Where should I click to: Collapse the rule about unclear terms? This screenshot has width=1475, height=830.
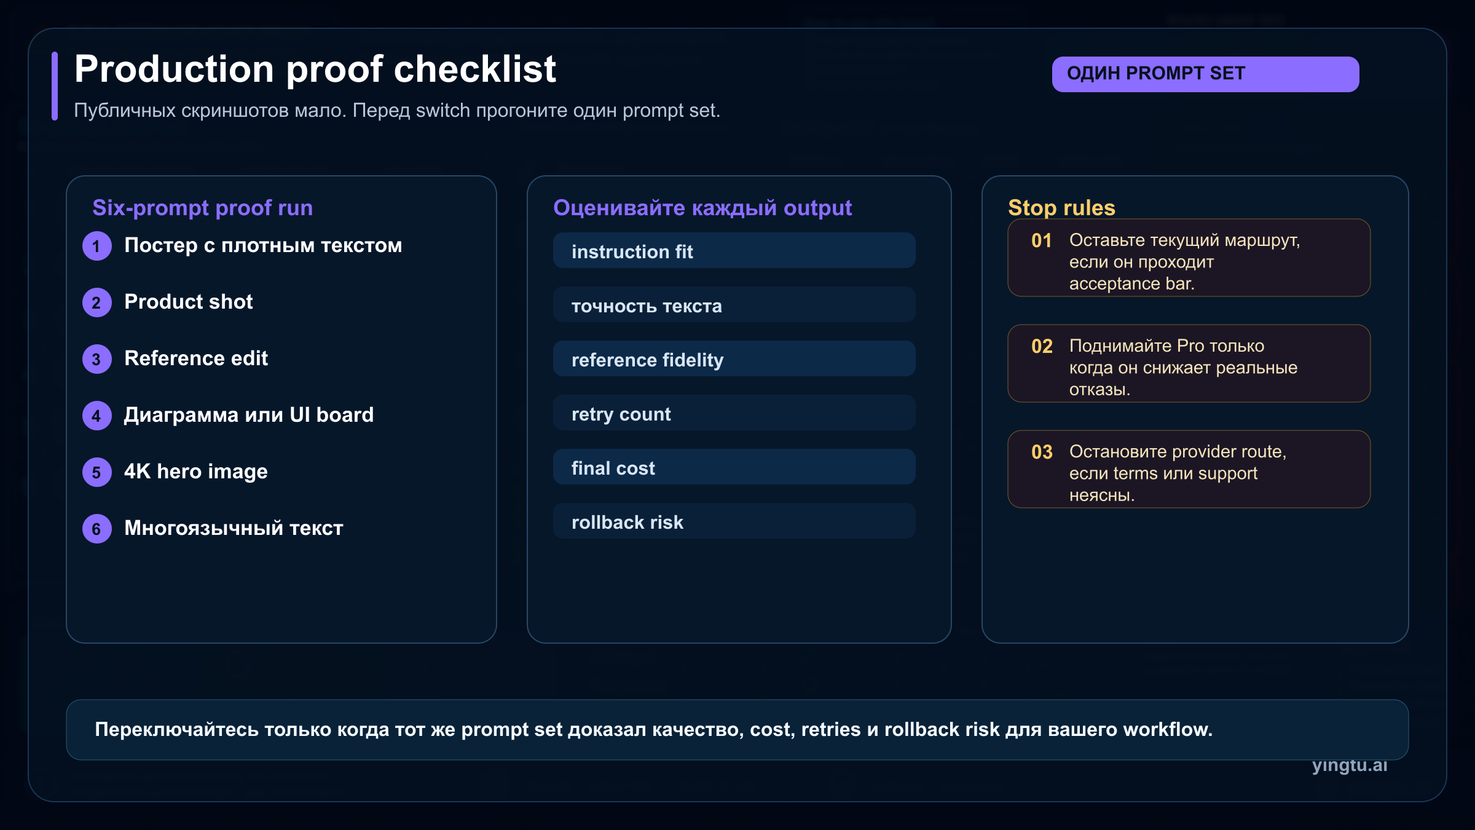click(1188, 469)
